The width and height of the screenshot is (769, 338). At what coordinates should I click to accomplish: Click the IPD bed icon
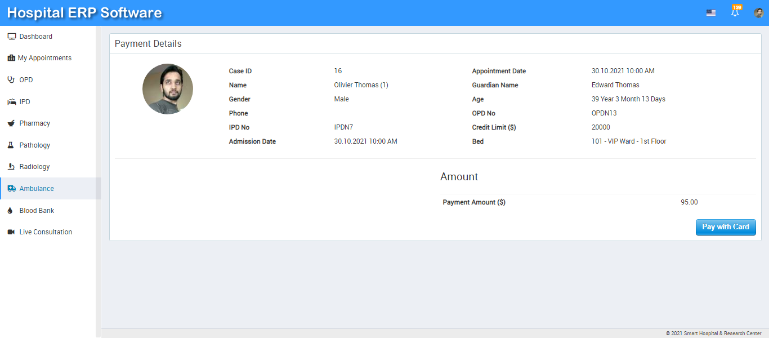pyautogui.click(x=11, y=102)
